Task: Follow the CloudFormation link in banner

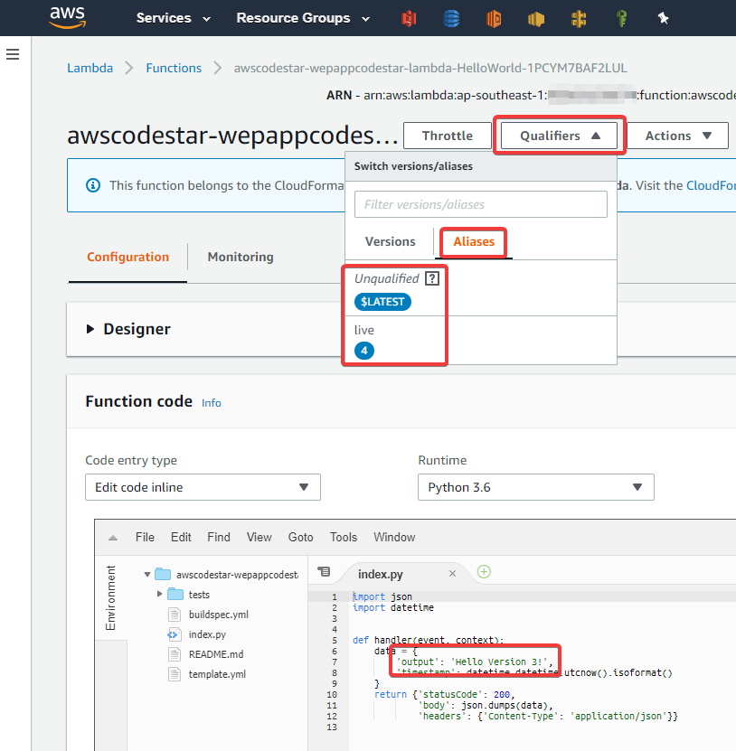Action: tap(711, 185)
